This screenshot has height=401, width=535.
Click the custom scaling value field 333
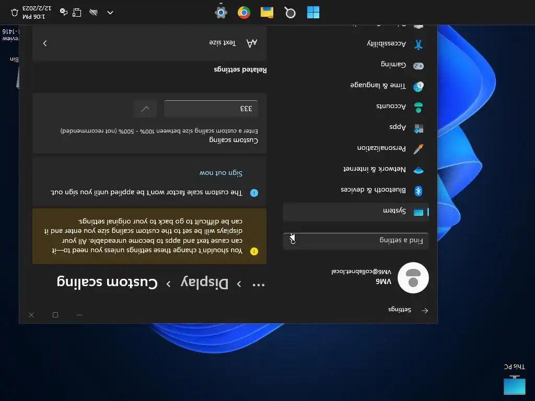pyautogui.click(x=211, y=109)
